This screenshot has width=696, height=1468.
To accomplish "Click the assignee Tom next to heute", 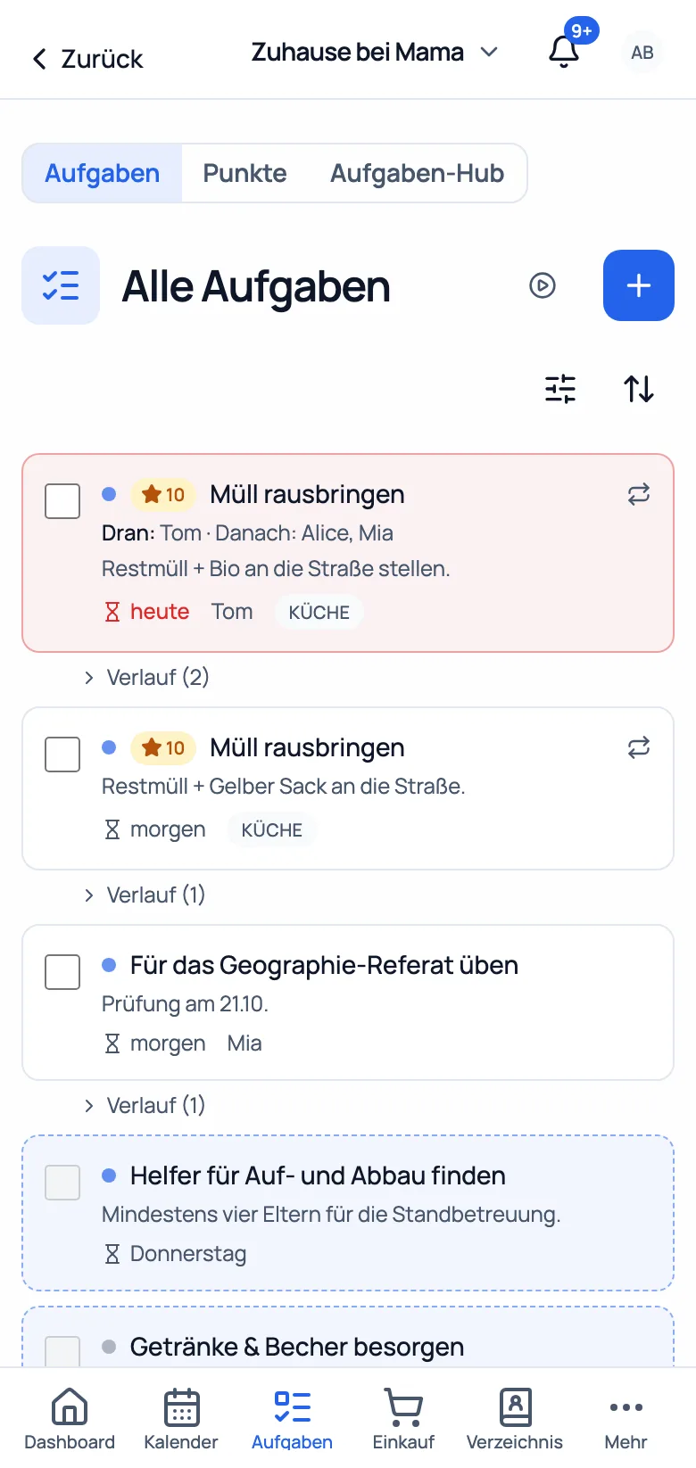I will point(232,612).
